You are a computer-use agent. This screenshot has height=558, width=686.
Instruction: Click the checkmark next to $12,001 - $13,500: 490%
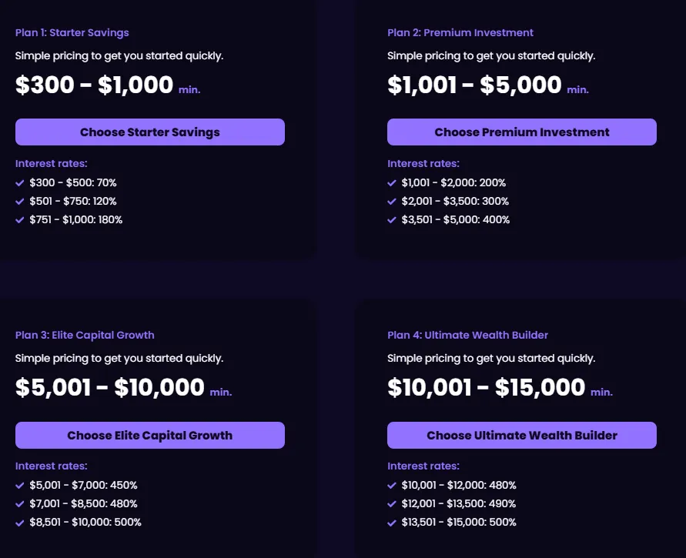click(x=392, y=504)
